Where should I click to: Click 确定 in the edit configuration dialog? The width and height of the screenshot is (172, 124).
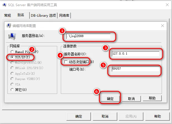tap(110, 99)
